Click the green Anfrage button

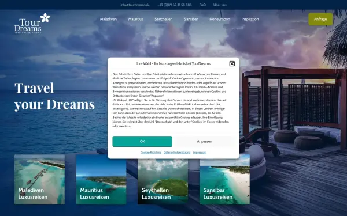(x=320, y=19)
